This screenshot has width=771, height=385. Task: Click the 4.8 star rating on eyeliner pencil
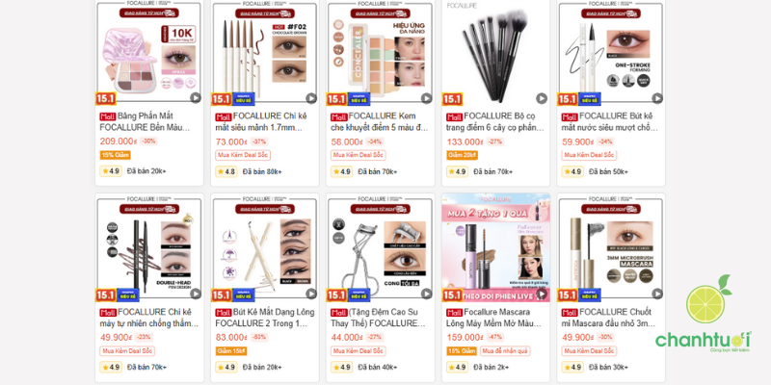(226, 171)
